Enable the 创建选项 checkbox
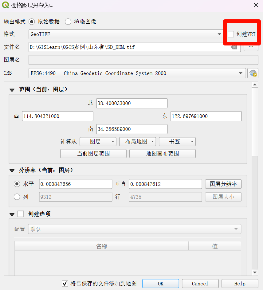The width and height of the screenshot is (263, 290). point(21,214)
